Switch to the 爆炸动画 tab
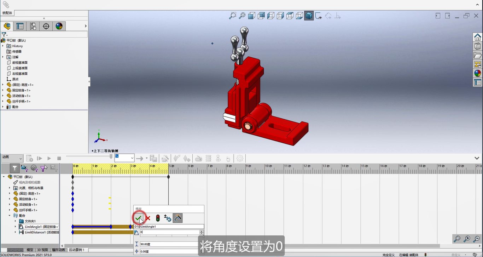 click(x=59, y=250)
